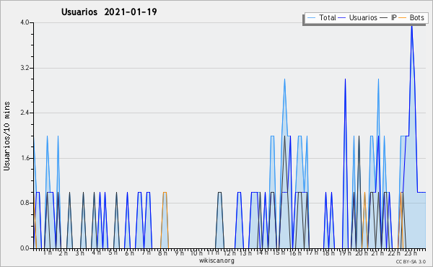Open the wikiscan.org source label

tap(216, 261)
